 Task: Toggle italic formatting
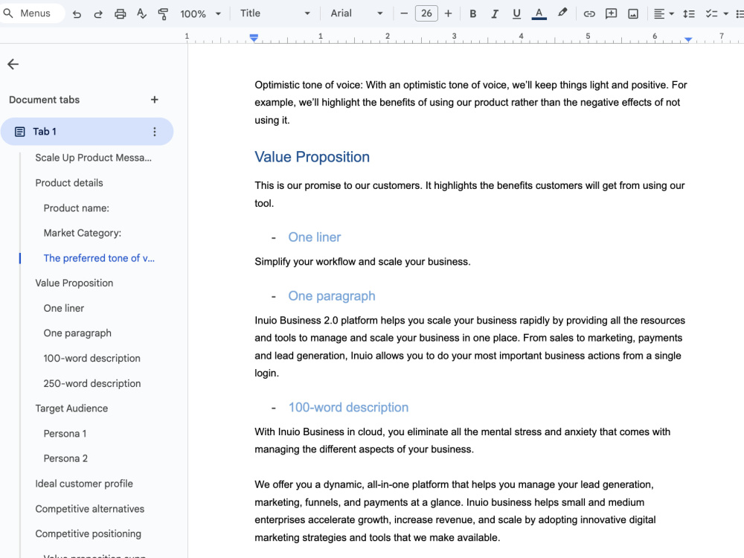(x=495, y=13)
